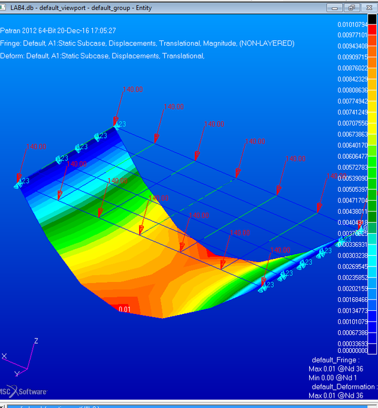This screenshot has width=378, height=408.
Task: Select legend value 0.00202159
Action: (352, 289)
